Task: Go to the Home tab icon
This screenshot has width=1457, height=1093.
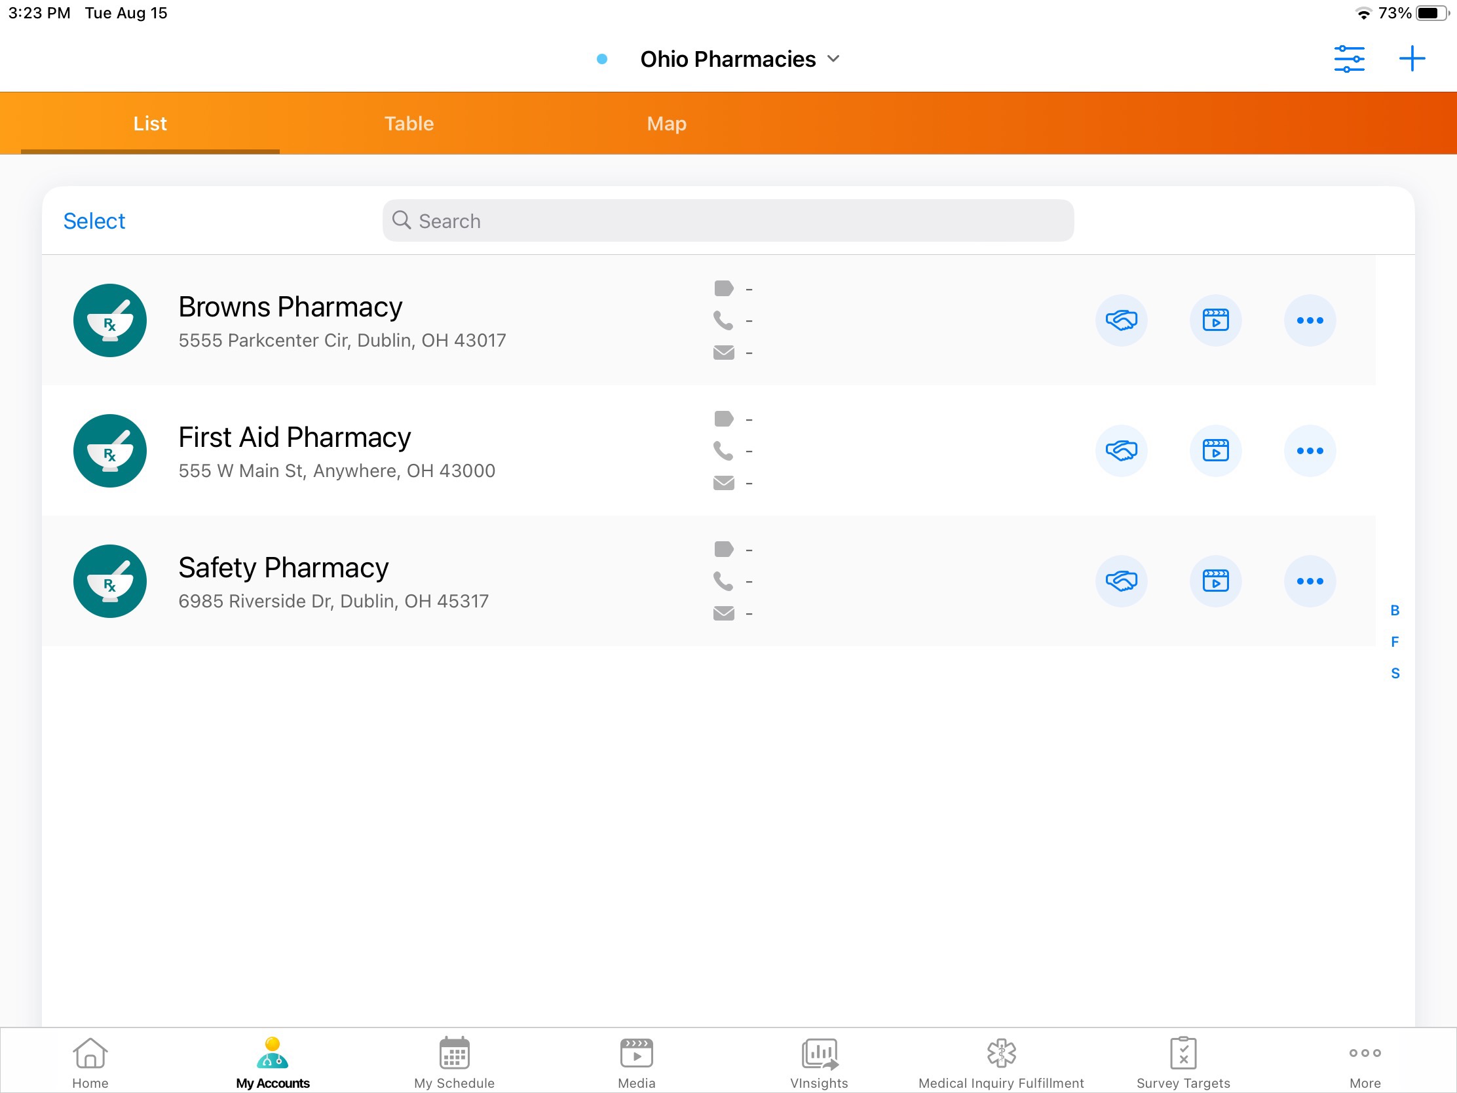Action: point(90,1062)
